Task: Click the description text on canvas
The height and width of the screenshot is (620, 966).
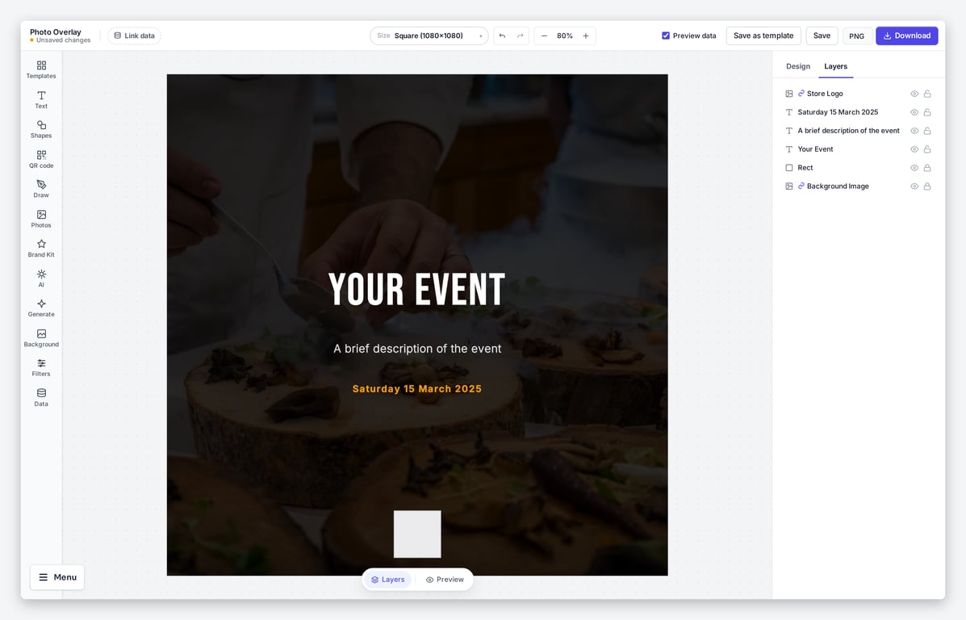Action: (x=417, y=349)
